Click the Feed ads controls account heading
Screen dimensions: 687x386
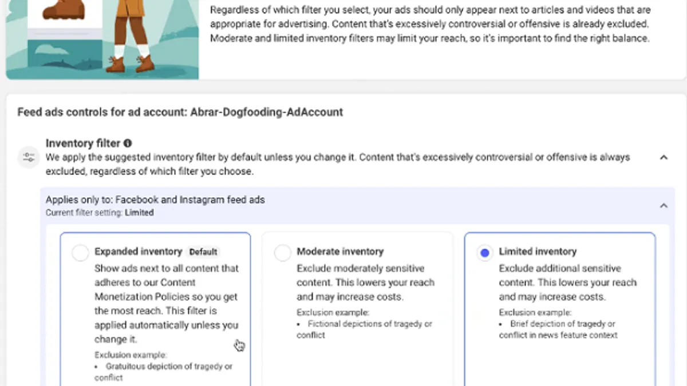[x=180, y=112]
